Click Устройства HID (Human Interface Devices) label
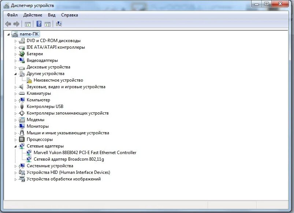 click(x=68, y=172)
